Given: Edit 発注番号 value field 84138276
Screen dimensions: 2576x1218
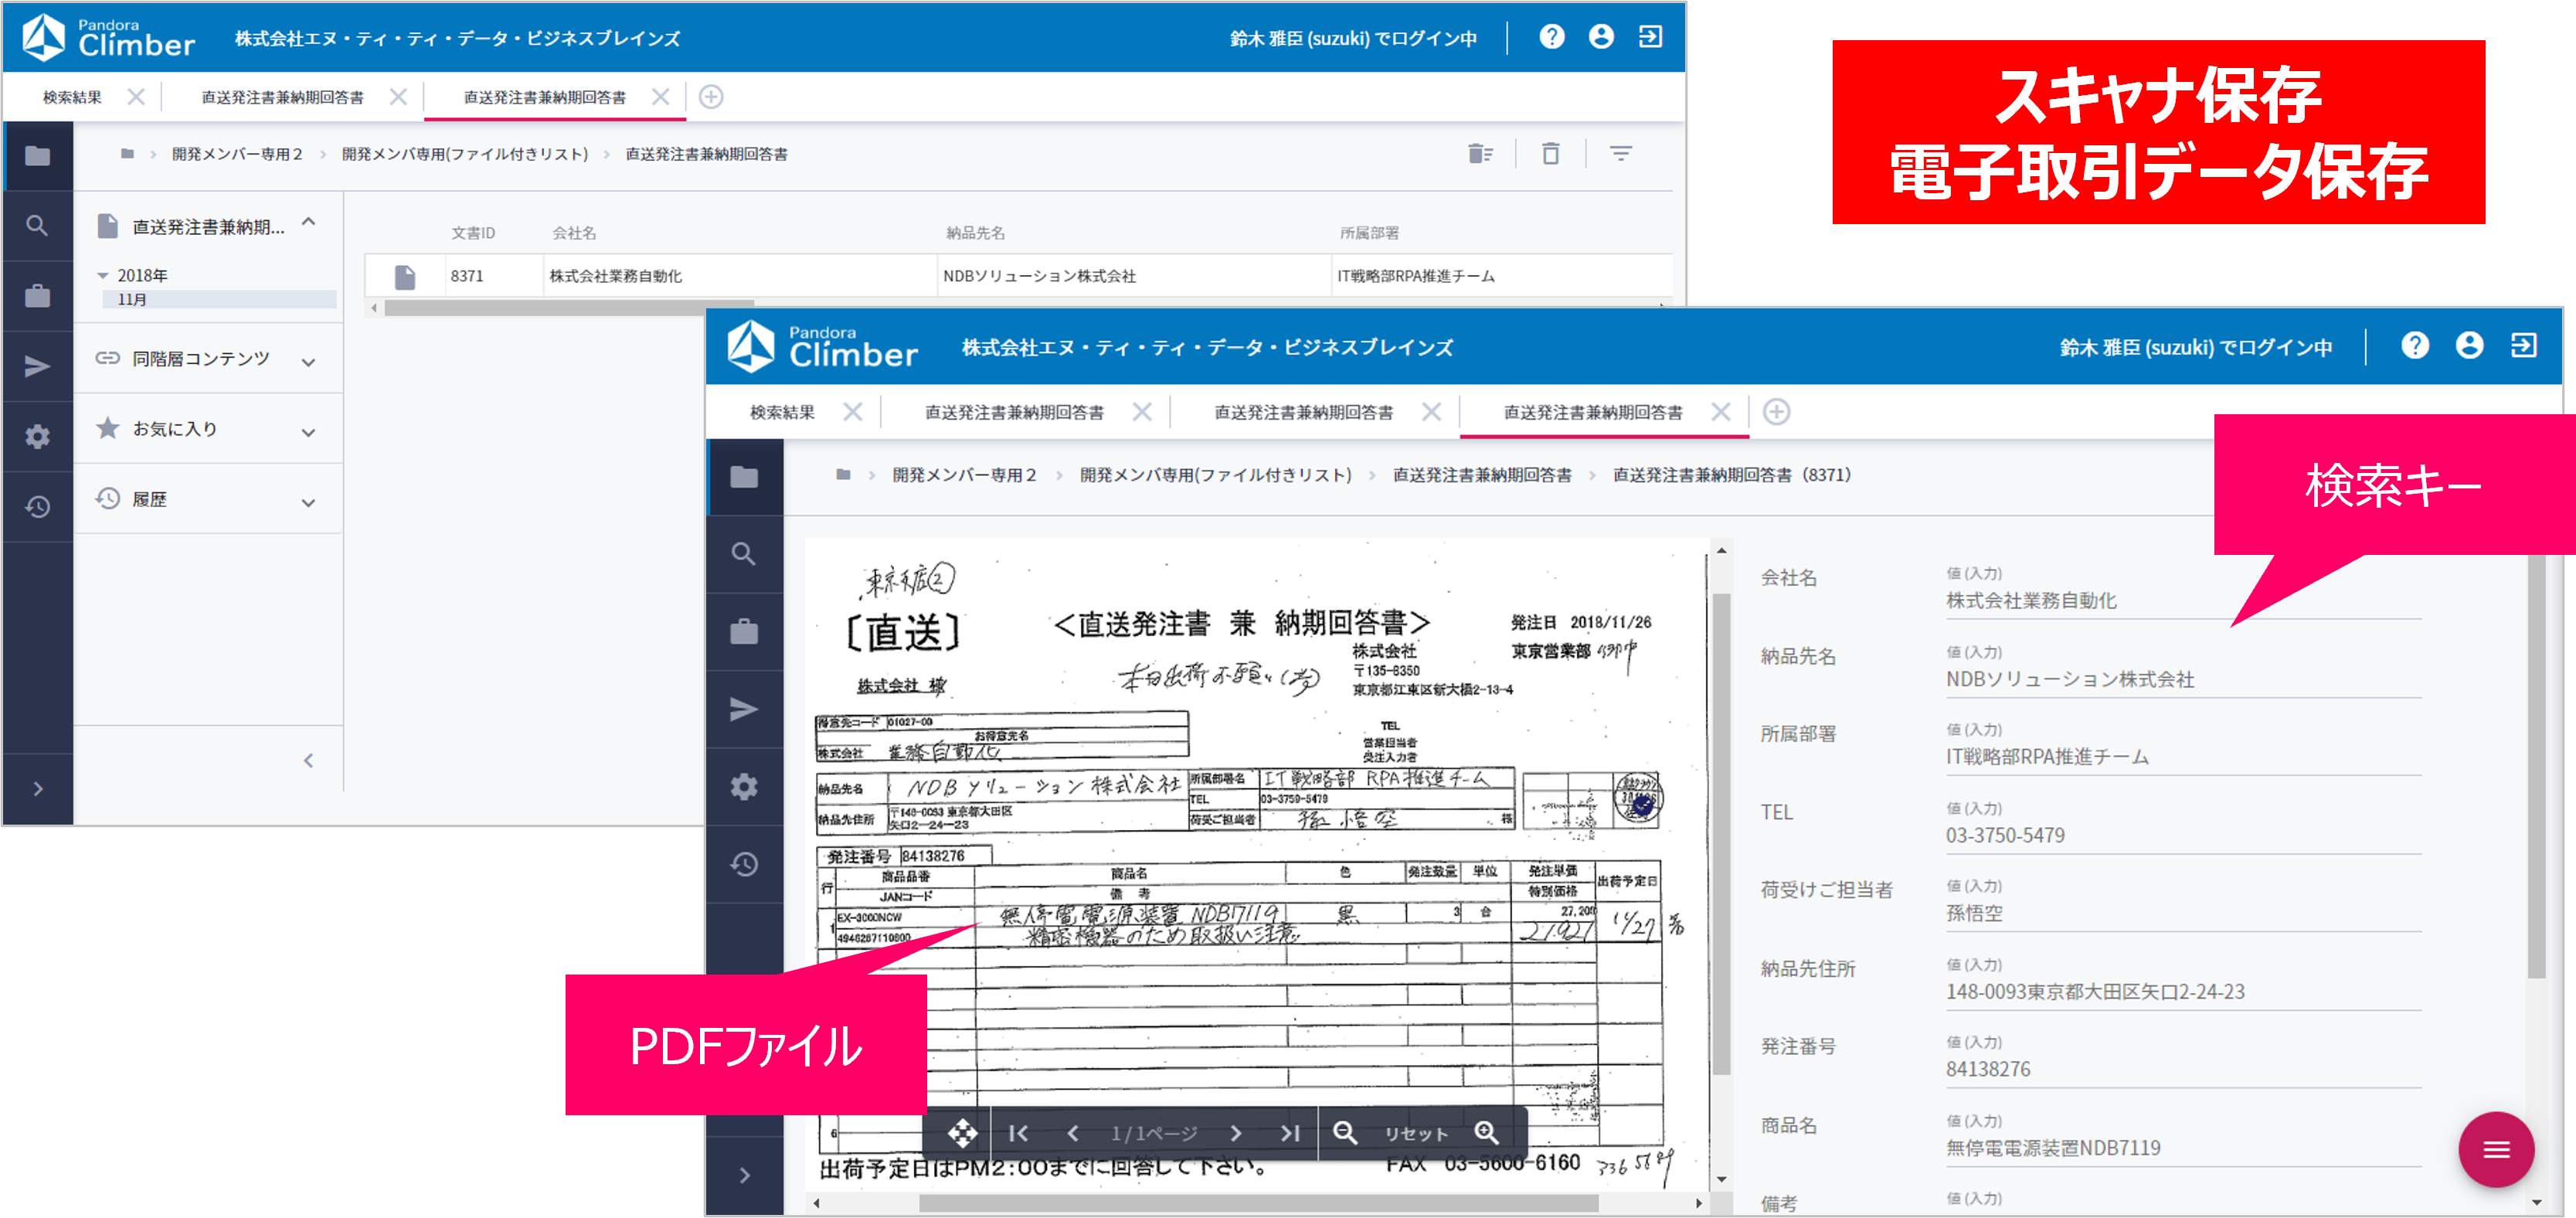Looking at the screenshot, I should pos(2183,1069).
